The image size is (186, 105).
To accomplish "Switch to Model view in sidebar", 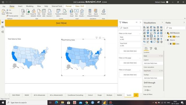I will (3, 32).
